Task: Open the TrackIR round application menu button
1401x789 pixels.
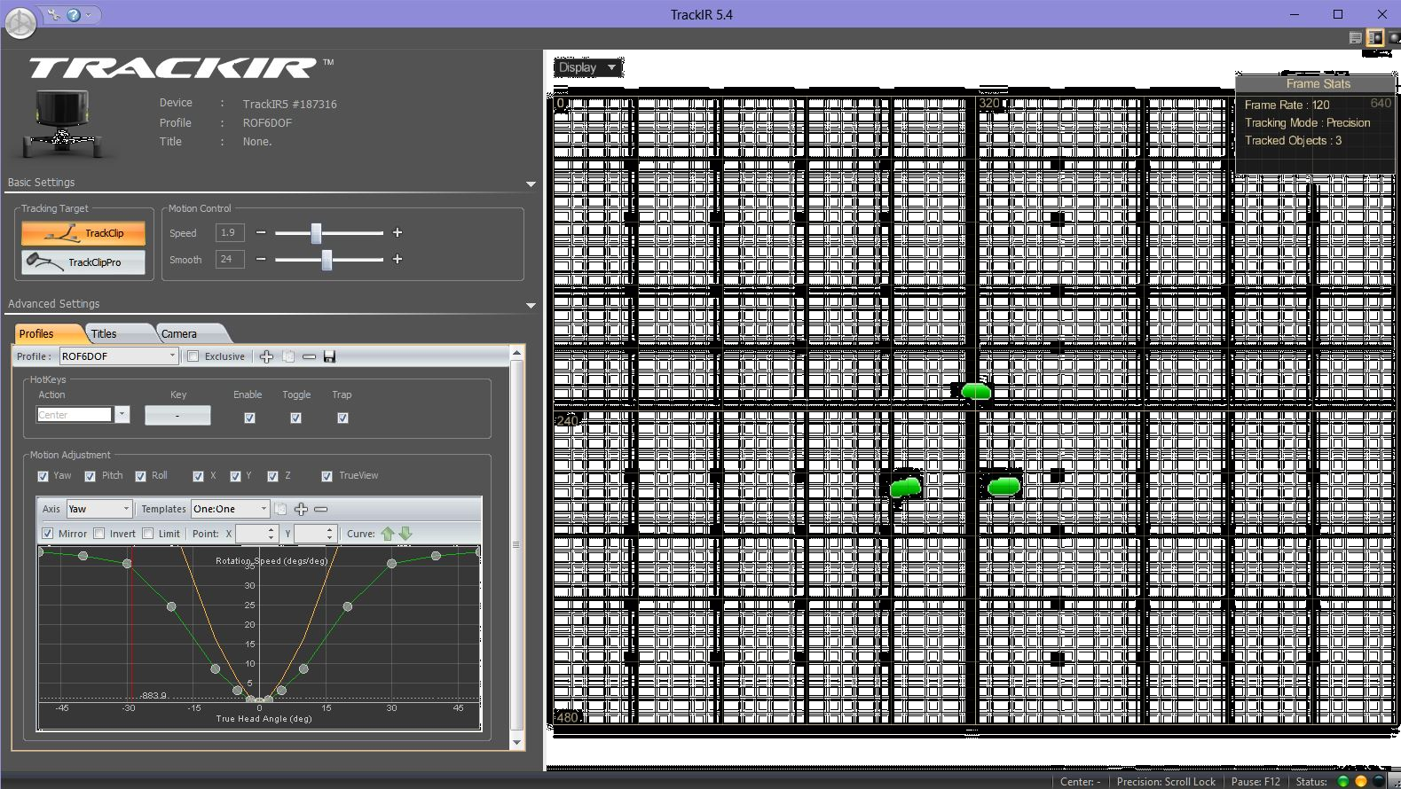Action: click(x=20, y=23)
